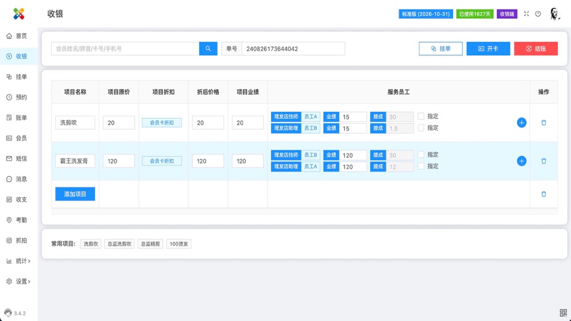571x321 pixels.
Task: Open 会员卡折扣 for 洗剪吹 row
Action: [162, 123]
